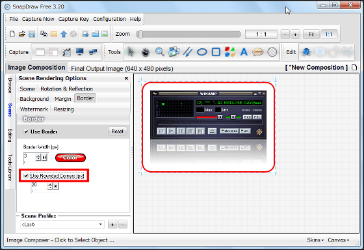364x250 pixels.
Task: Click Border Width jump-to-end button
Action: click(x=44, y=158)
